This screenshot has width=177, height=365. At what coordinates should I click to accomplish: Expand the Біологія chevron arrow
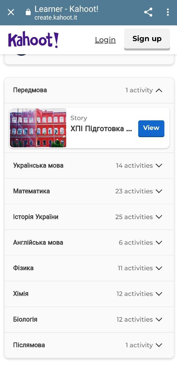159,319
